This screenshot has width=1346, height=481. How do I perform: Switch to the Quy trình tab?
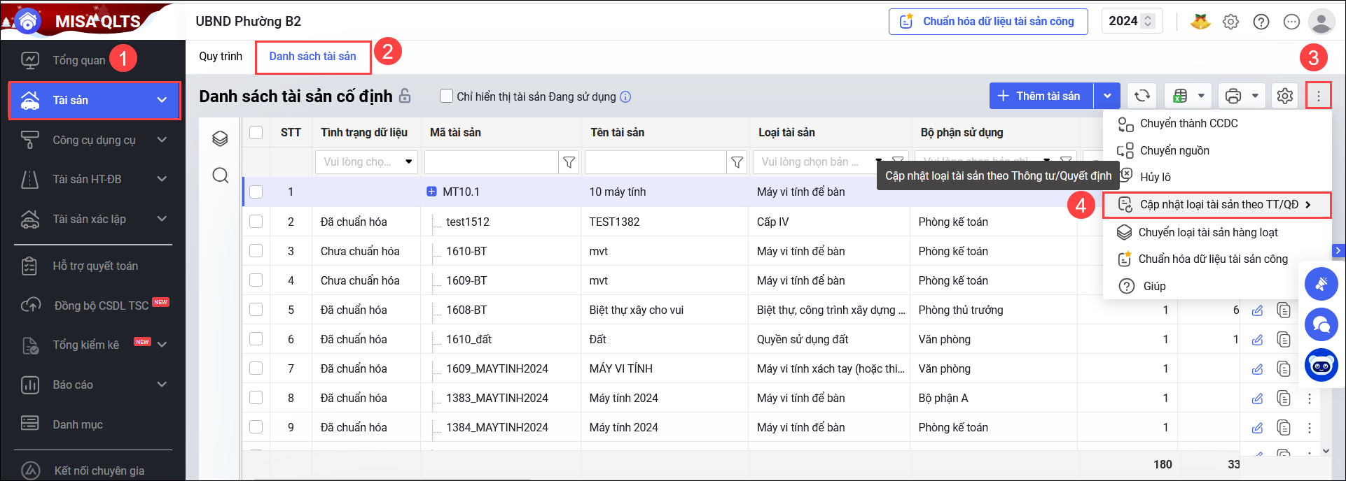tap(221, 57)
